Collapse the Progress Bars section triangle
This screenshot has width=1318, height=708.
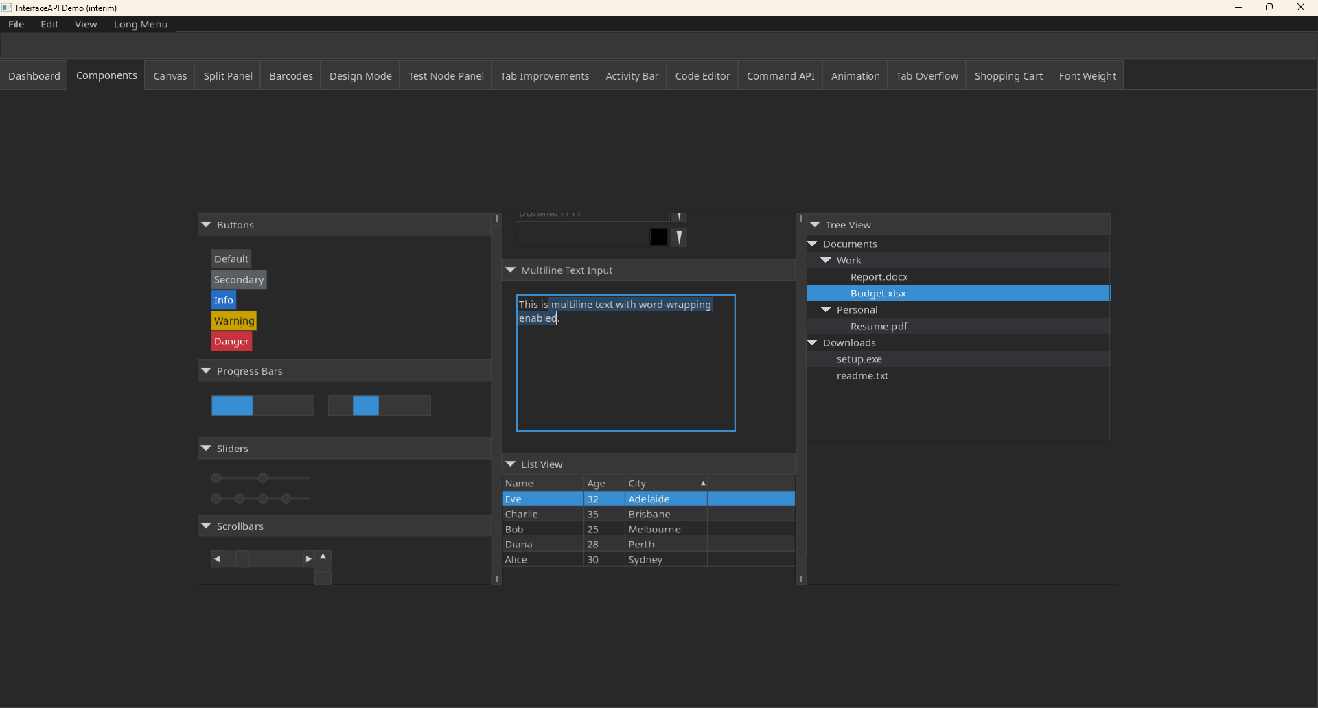pos(206,371)
